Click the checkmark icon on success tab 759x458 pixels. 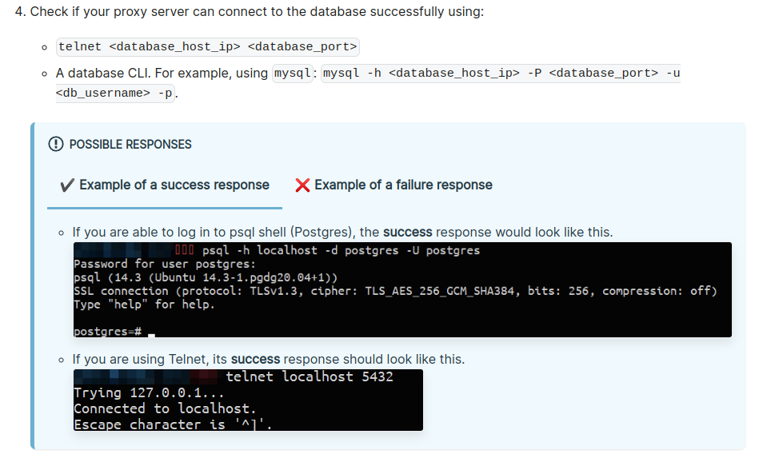tap(68, 185)
